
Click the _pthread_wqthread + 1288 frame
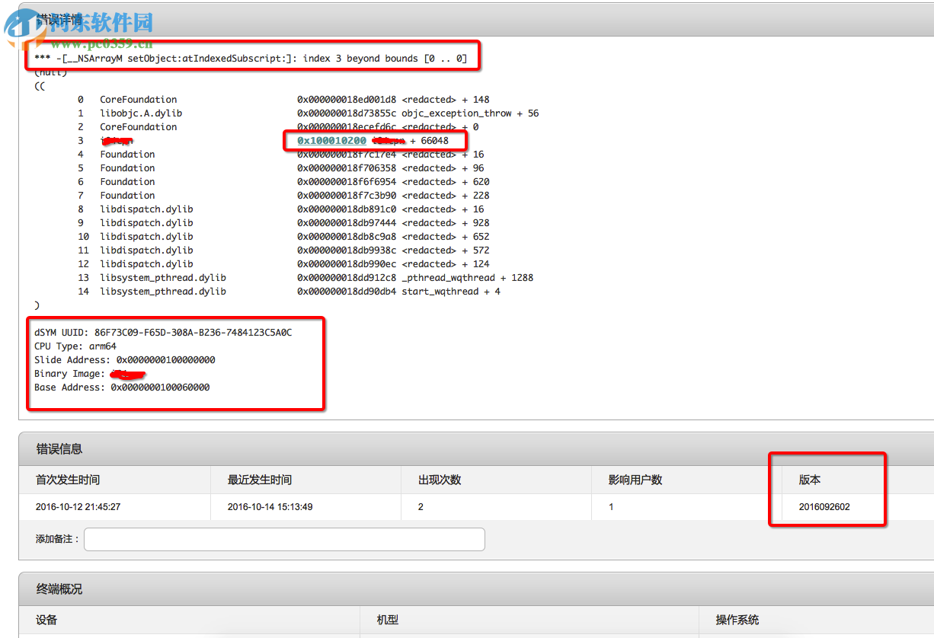click(x=305, y=278)
